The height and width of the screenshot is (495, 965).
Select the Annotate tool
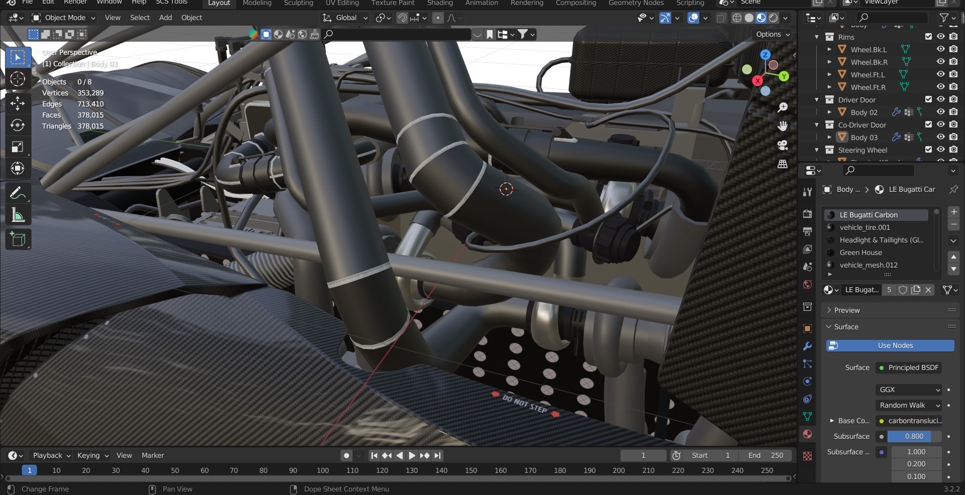pyautogui.click(x=18, y=193)
